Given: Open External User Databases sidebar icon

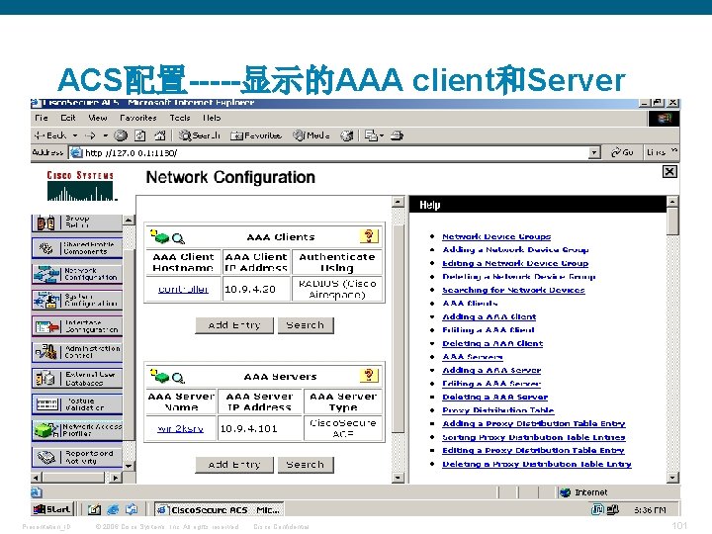Looking at the screenshot, I should coord(45,378).
